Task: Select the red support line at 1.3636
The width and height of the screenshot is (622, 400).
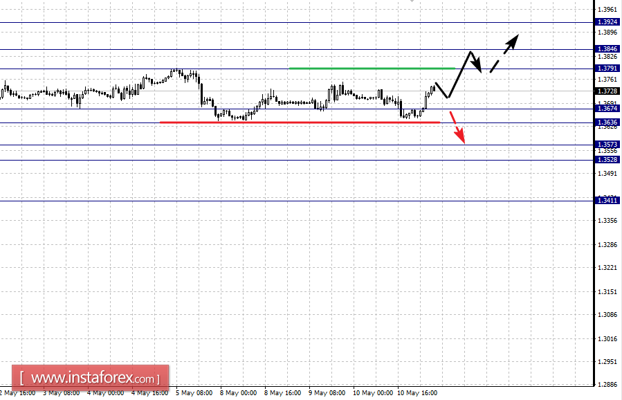Action: pyautogui.click(x=300, y=122)
